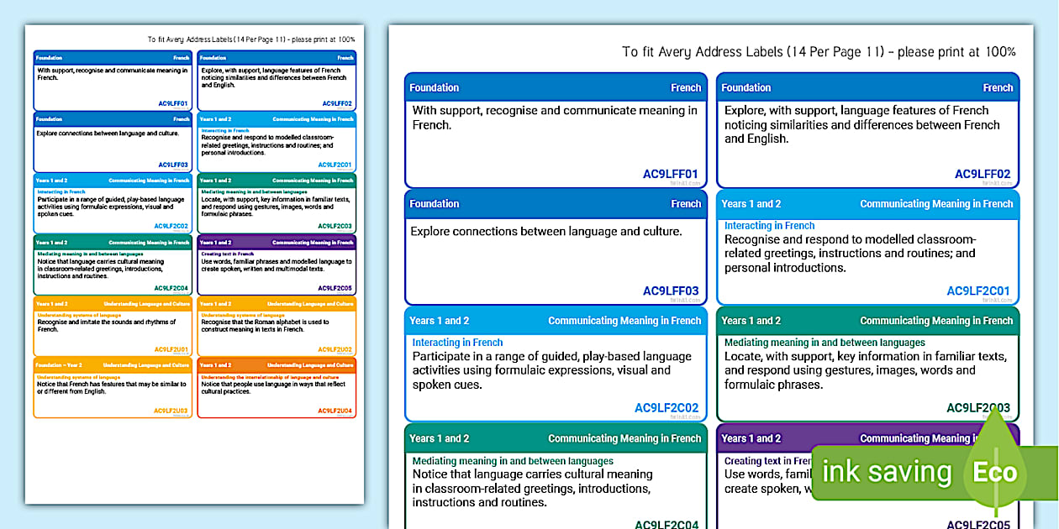Click code AC9LF2C05 on the small page
Viewport: 1059px width, 529px height.
coord(335,287)
